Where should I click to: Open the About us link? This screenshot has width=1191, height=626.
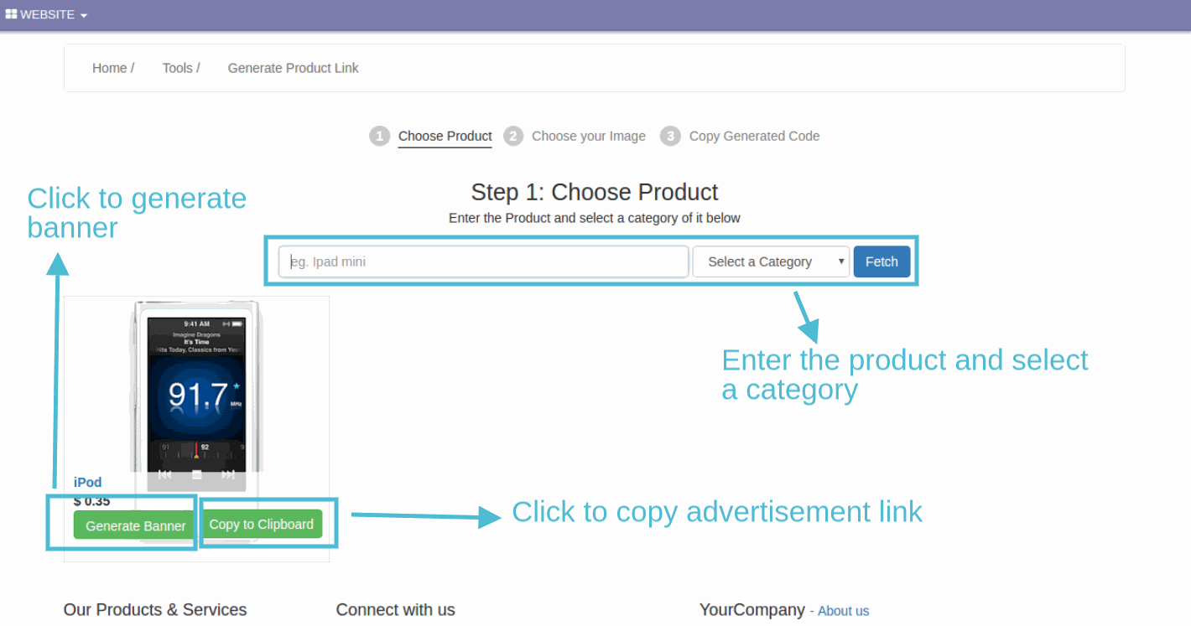click(843, 611)
